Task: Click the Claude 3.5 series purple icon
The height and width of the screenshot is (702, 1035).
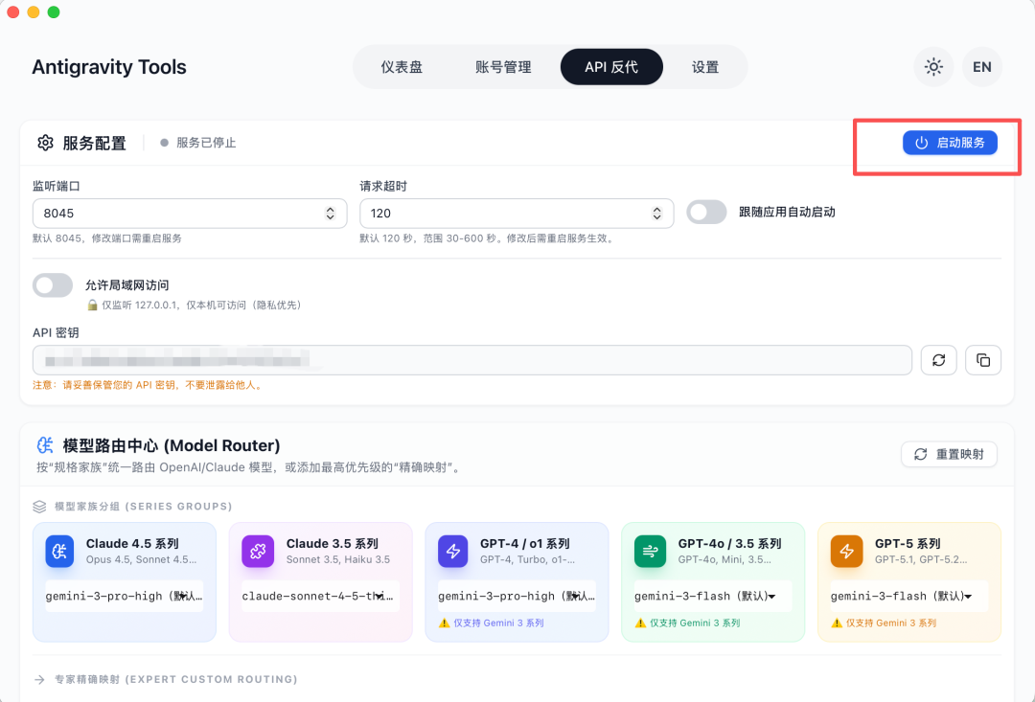Action: [258, 551]
